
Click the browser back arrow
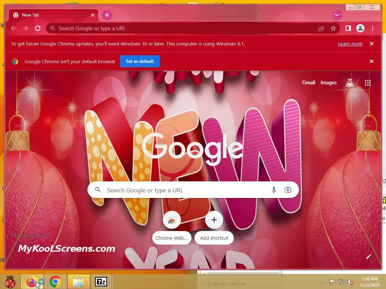(14, 28)
